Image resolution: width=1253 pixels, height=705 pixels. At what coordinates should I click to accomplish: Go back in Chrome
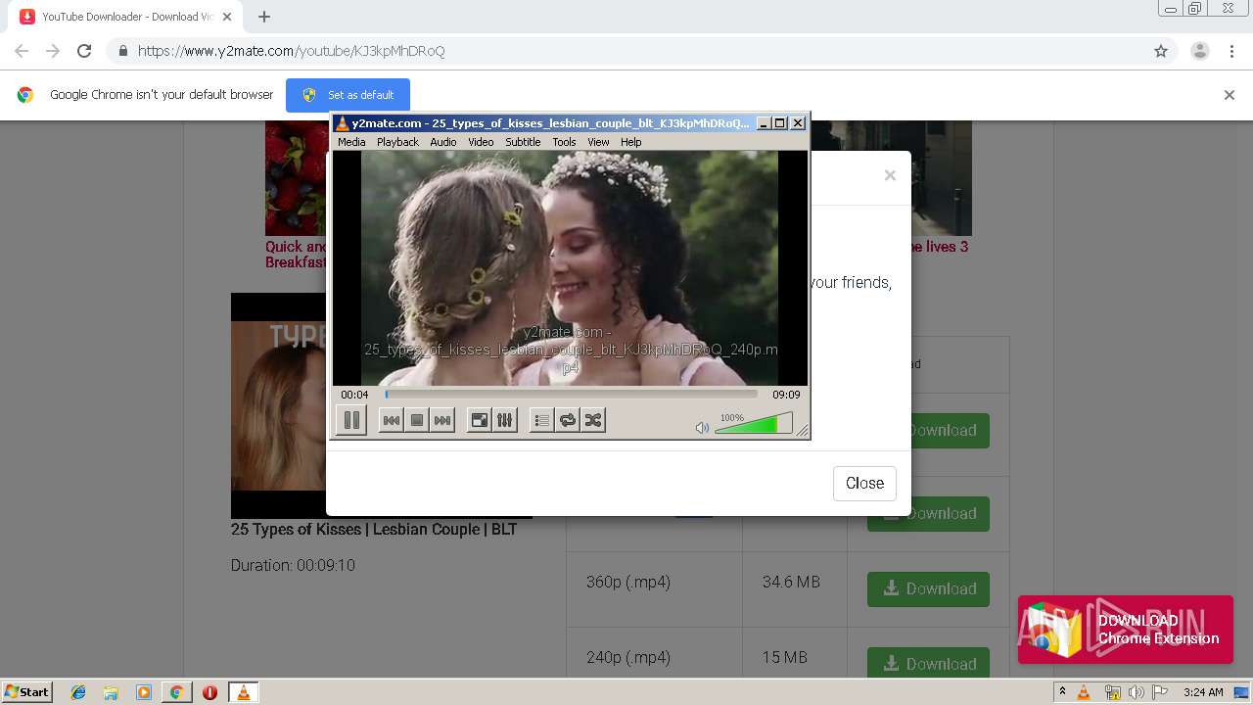tap(22, 51)
